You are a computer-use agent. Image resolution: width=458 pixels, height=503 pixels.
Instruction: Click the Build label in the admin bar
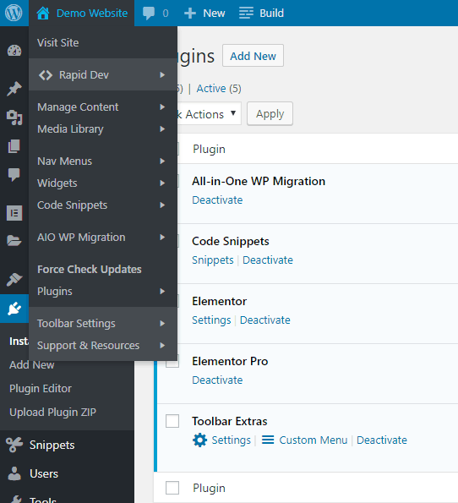click(271, 14)
